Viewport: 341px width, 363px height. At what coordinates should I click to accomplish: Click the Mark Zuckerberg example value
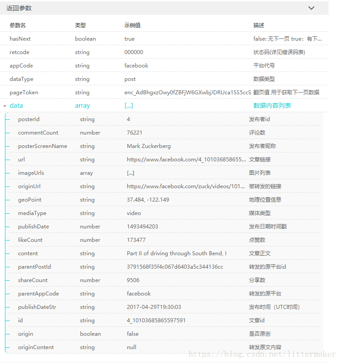point(149,146)
